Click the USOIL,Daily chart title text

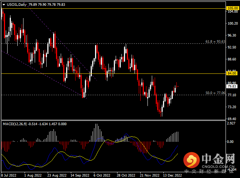[x=16, y=4]
